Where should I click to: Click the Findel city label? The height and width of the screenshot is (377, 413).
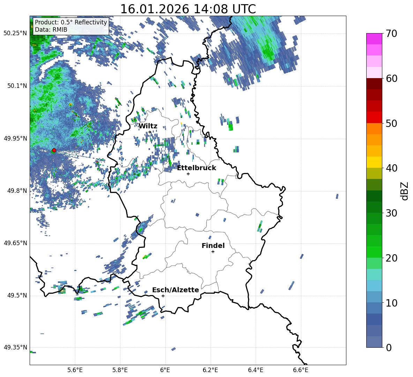213,246
